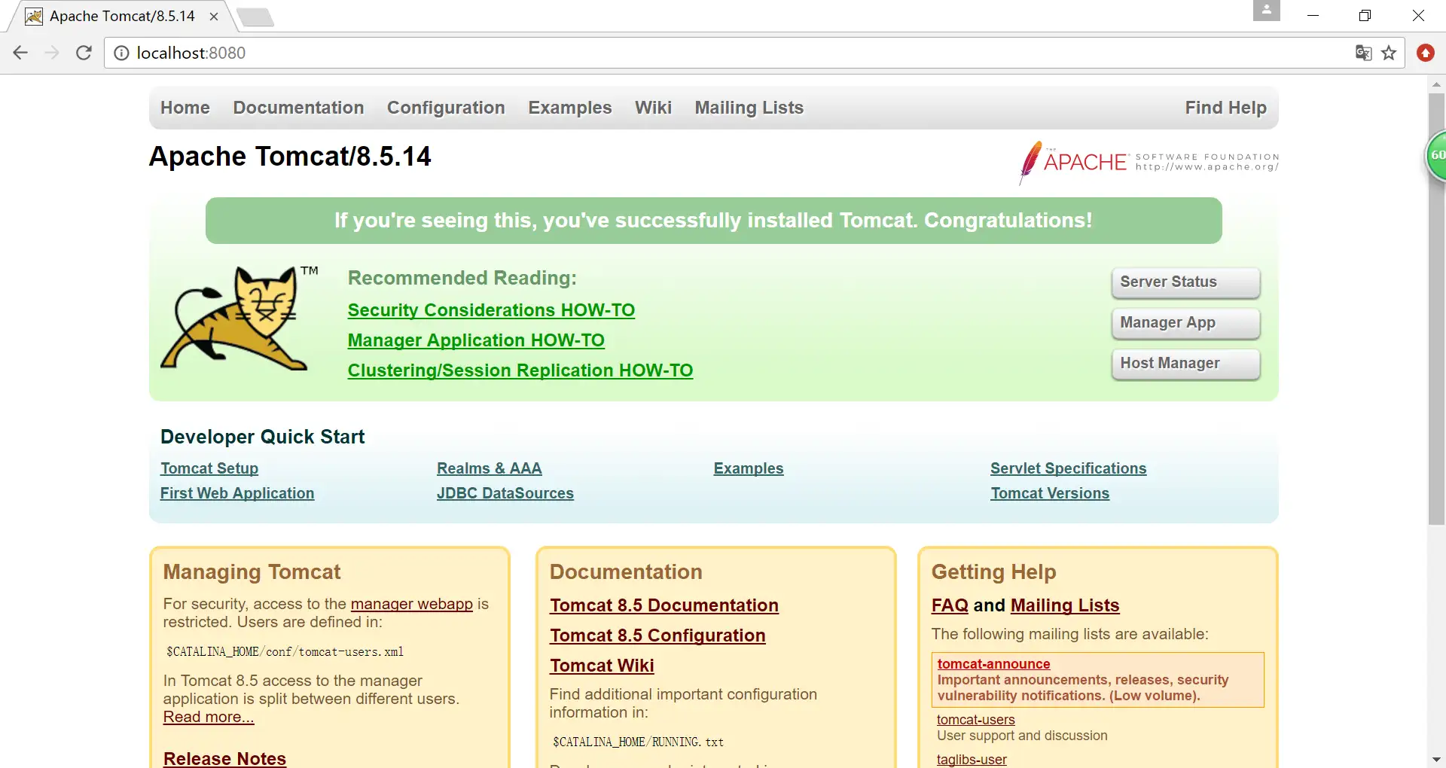Image resolution: width=1446 pixels, height=768 pixels.
Task: Click the down arrow of the vertical scrollbar
Action: [x=1437, y=758]
